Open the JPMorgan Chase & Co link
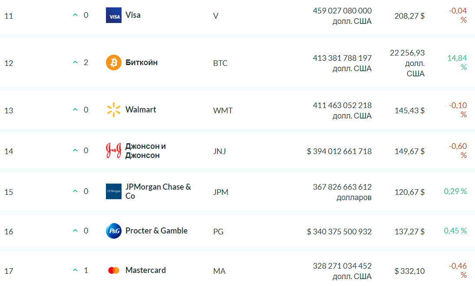The width and height of the screenshot is (475, 286). click(158, 191)
